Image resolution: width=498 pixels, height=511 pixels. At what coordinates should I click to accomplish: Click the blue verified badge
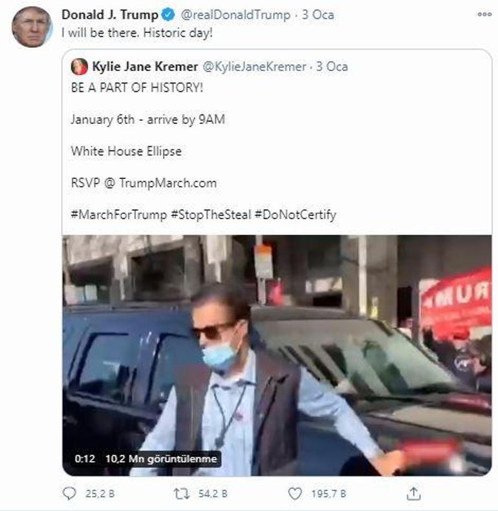click(168, 15)
